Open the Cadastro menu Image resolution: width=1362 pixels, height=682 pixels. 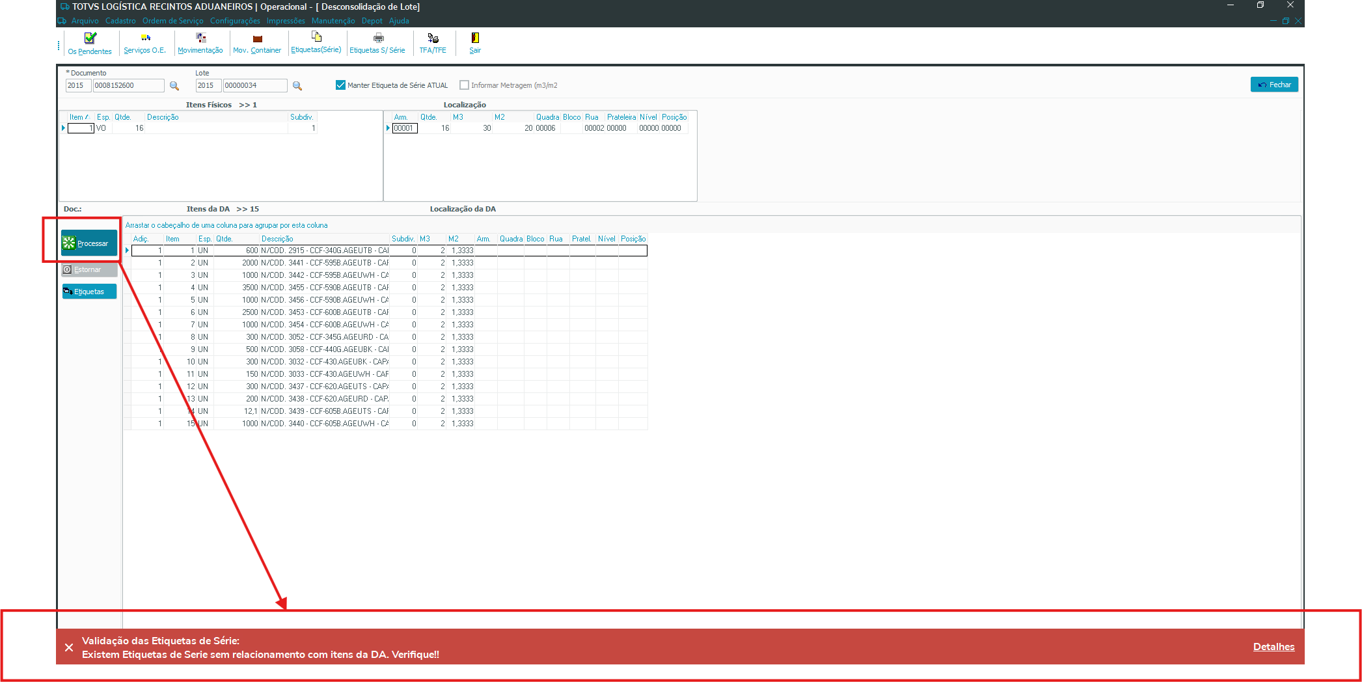click(x=120, y=21)
